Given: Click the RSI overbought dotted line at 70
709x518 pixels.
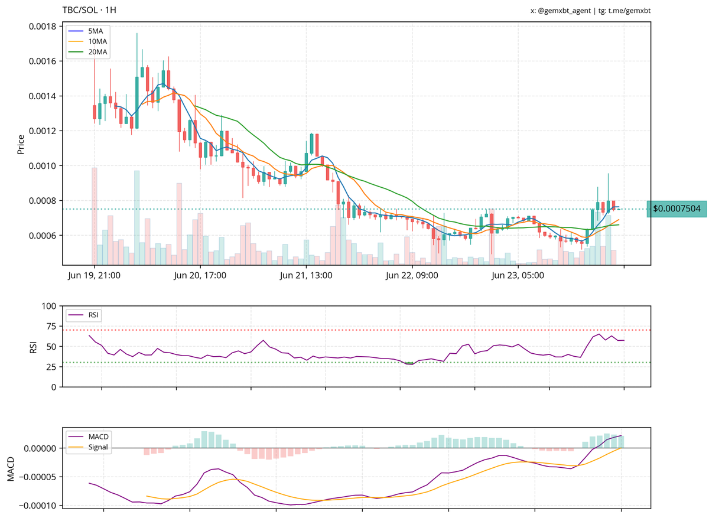Looking at the screenshot, I should tap(354, 329).
